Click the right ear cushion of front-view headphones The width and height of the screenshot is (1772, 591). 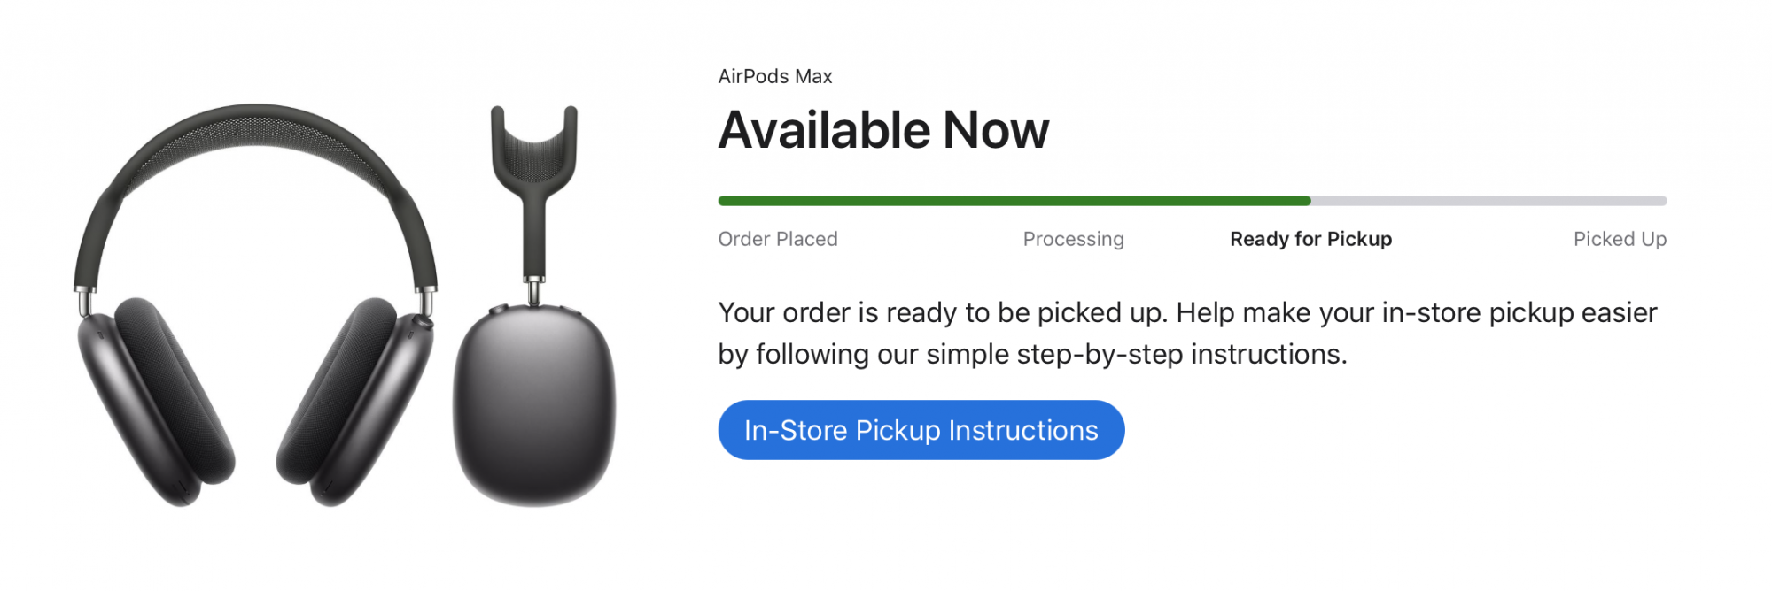(x=341, y=389)
